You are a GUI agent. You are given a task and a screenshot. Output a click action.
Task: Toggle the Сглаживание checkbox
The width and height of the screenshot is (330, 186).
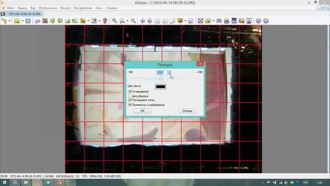pyautogui.click(x=130, y=91)
